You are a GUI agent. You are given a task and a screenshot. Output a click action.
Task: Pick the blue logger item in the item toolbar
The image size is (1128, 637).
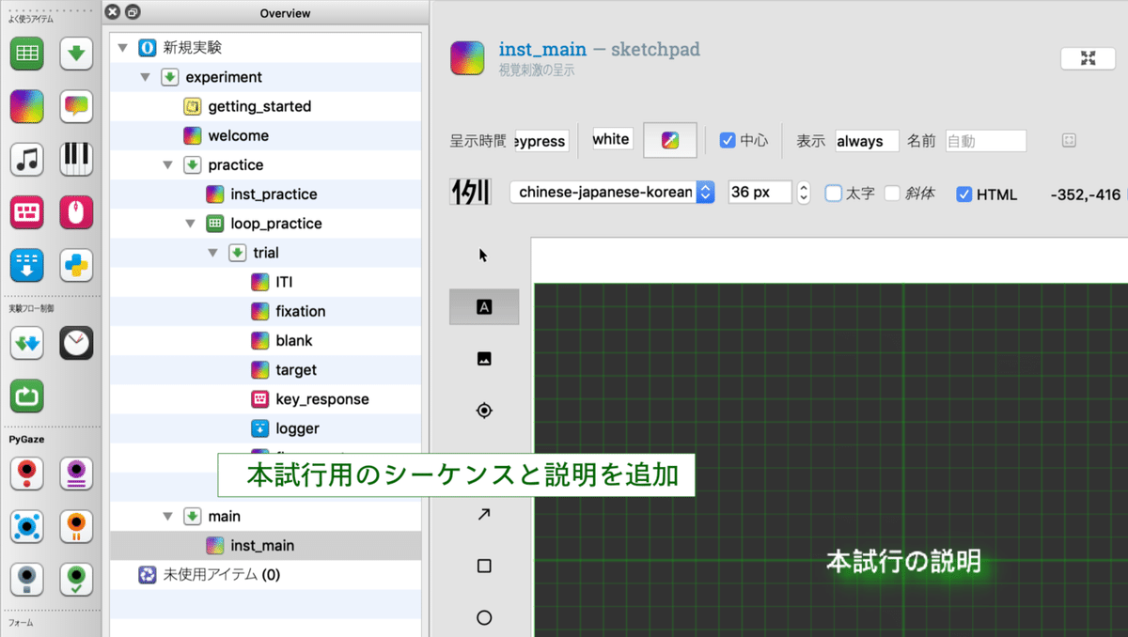26,266
